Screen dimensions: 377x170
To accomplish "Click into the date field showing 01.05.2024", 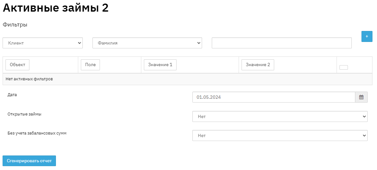I will [274, 97].
